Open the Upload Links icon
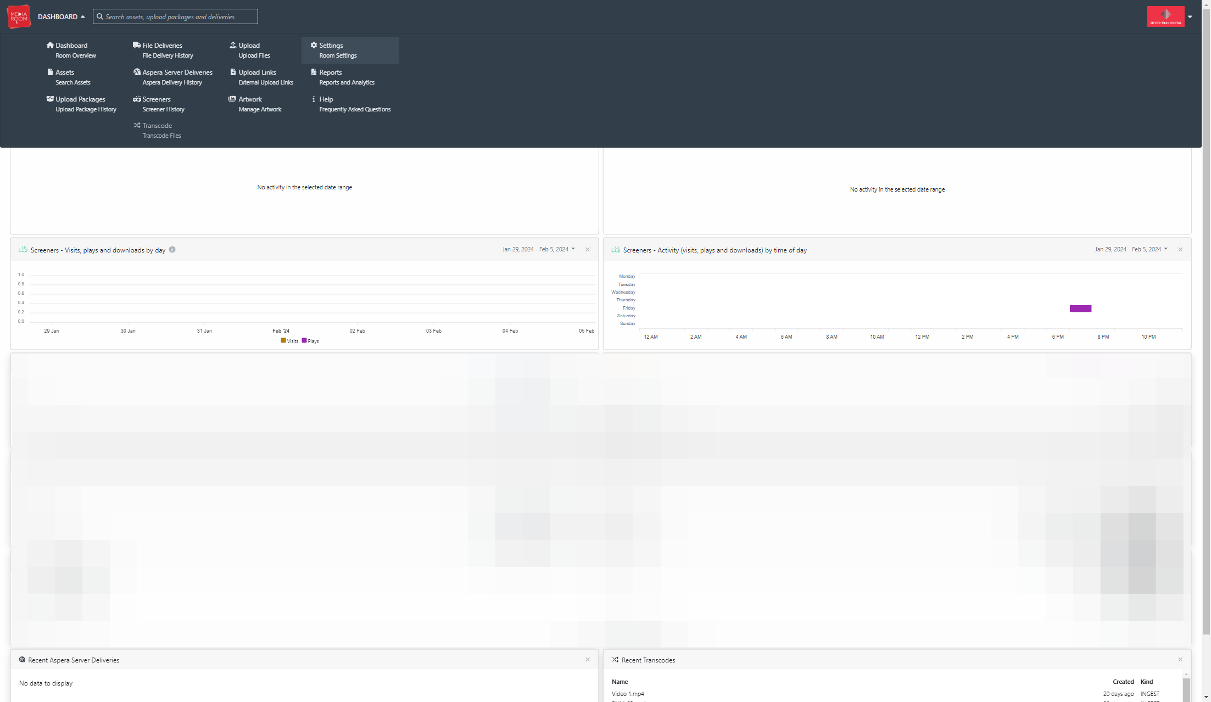Viewport: 1211px width, 702px height. [233, 72]
